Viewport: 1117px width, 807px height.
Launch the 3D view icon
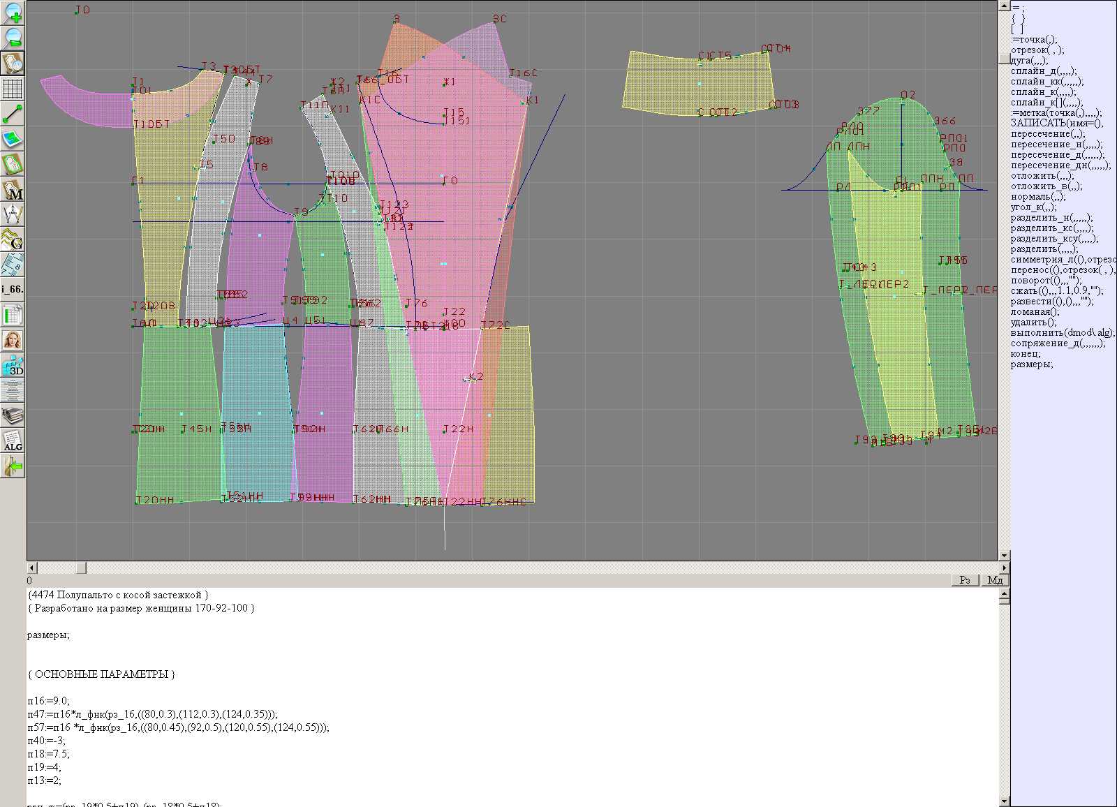(x=13, y=365)
